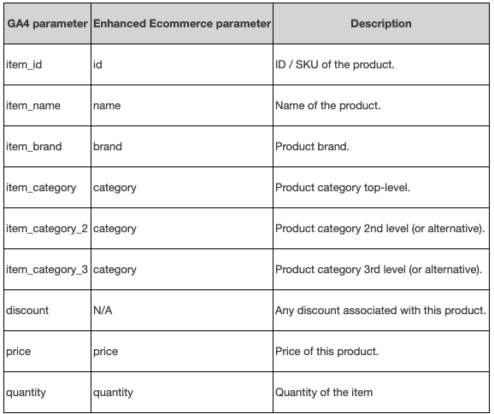The width and height of the screenshot is (494, 414).
Task: Select 'Product category top-level.' description
Action: pyautogui.click(x=343, y=188)
